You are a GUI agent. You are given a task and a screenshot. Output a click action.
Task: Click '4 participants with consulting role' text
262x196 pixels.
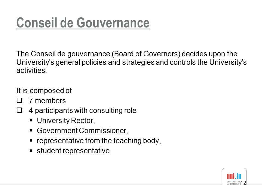tap(82, 111)
